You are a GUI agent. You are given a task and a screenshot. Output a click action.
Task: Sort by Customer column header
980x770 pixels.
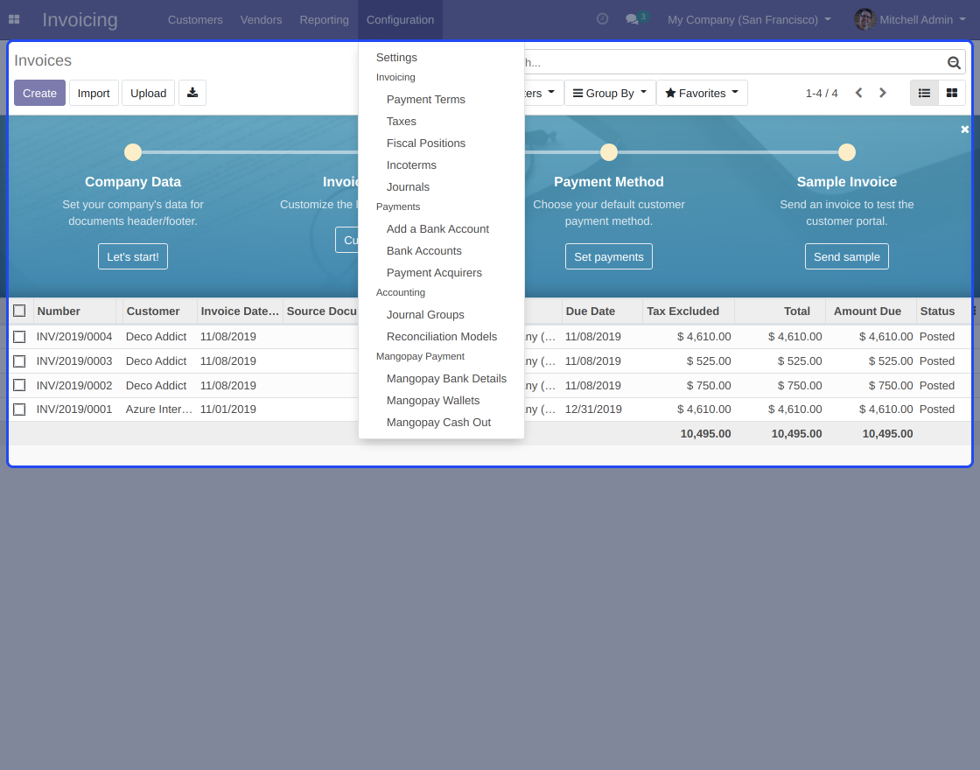tap(159, 311)
